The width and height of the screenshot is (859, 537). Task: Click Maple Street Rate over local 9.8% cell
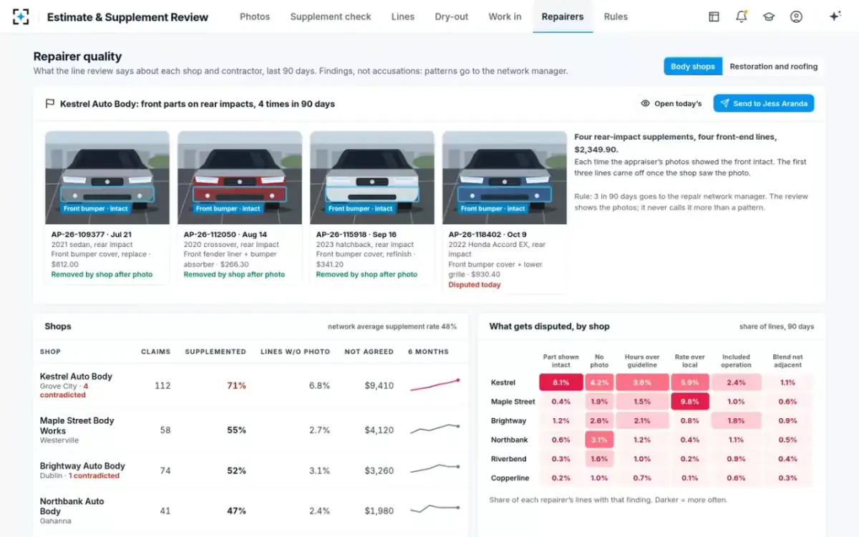point(690,402)
